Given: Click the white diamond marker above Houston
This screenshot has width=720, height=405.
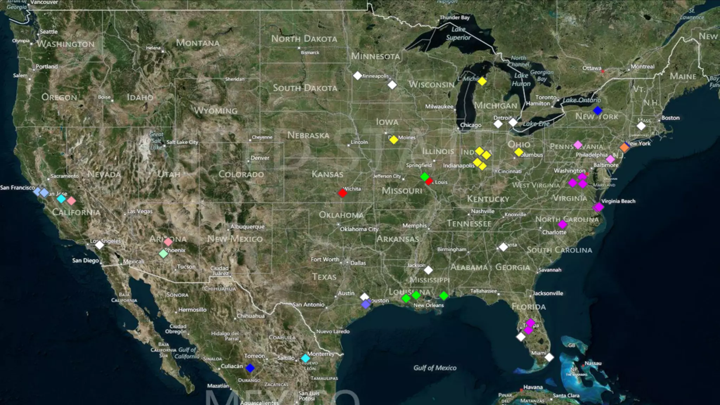Looking at the screenshot, I should (365, 297).
